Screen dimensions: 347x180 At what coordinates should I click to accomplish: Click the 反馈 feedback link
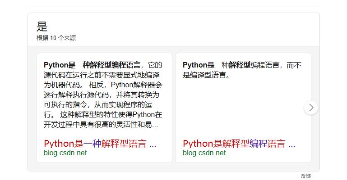tap(306, 176)
